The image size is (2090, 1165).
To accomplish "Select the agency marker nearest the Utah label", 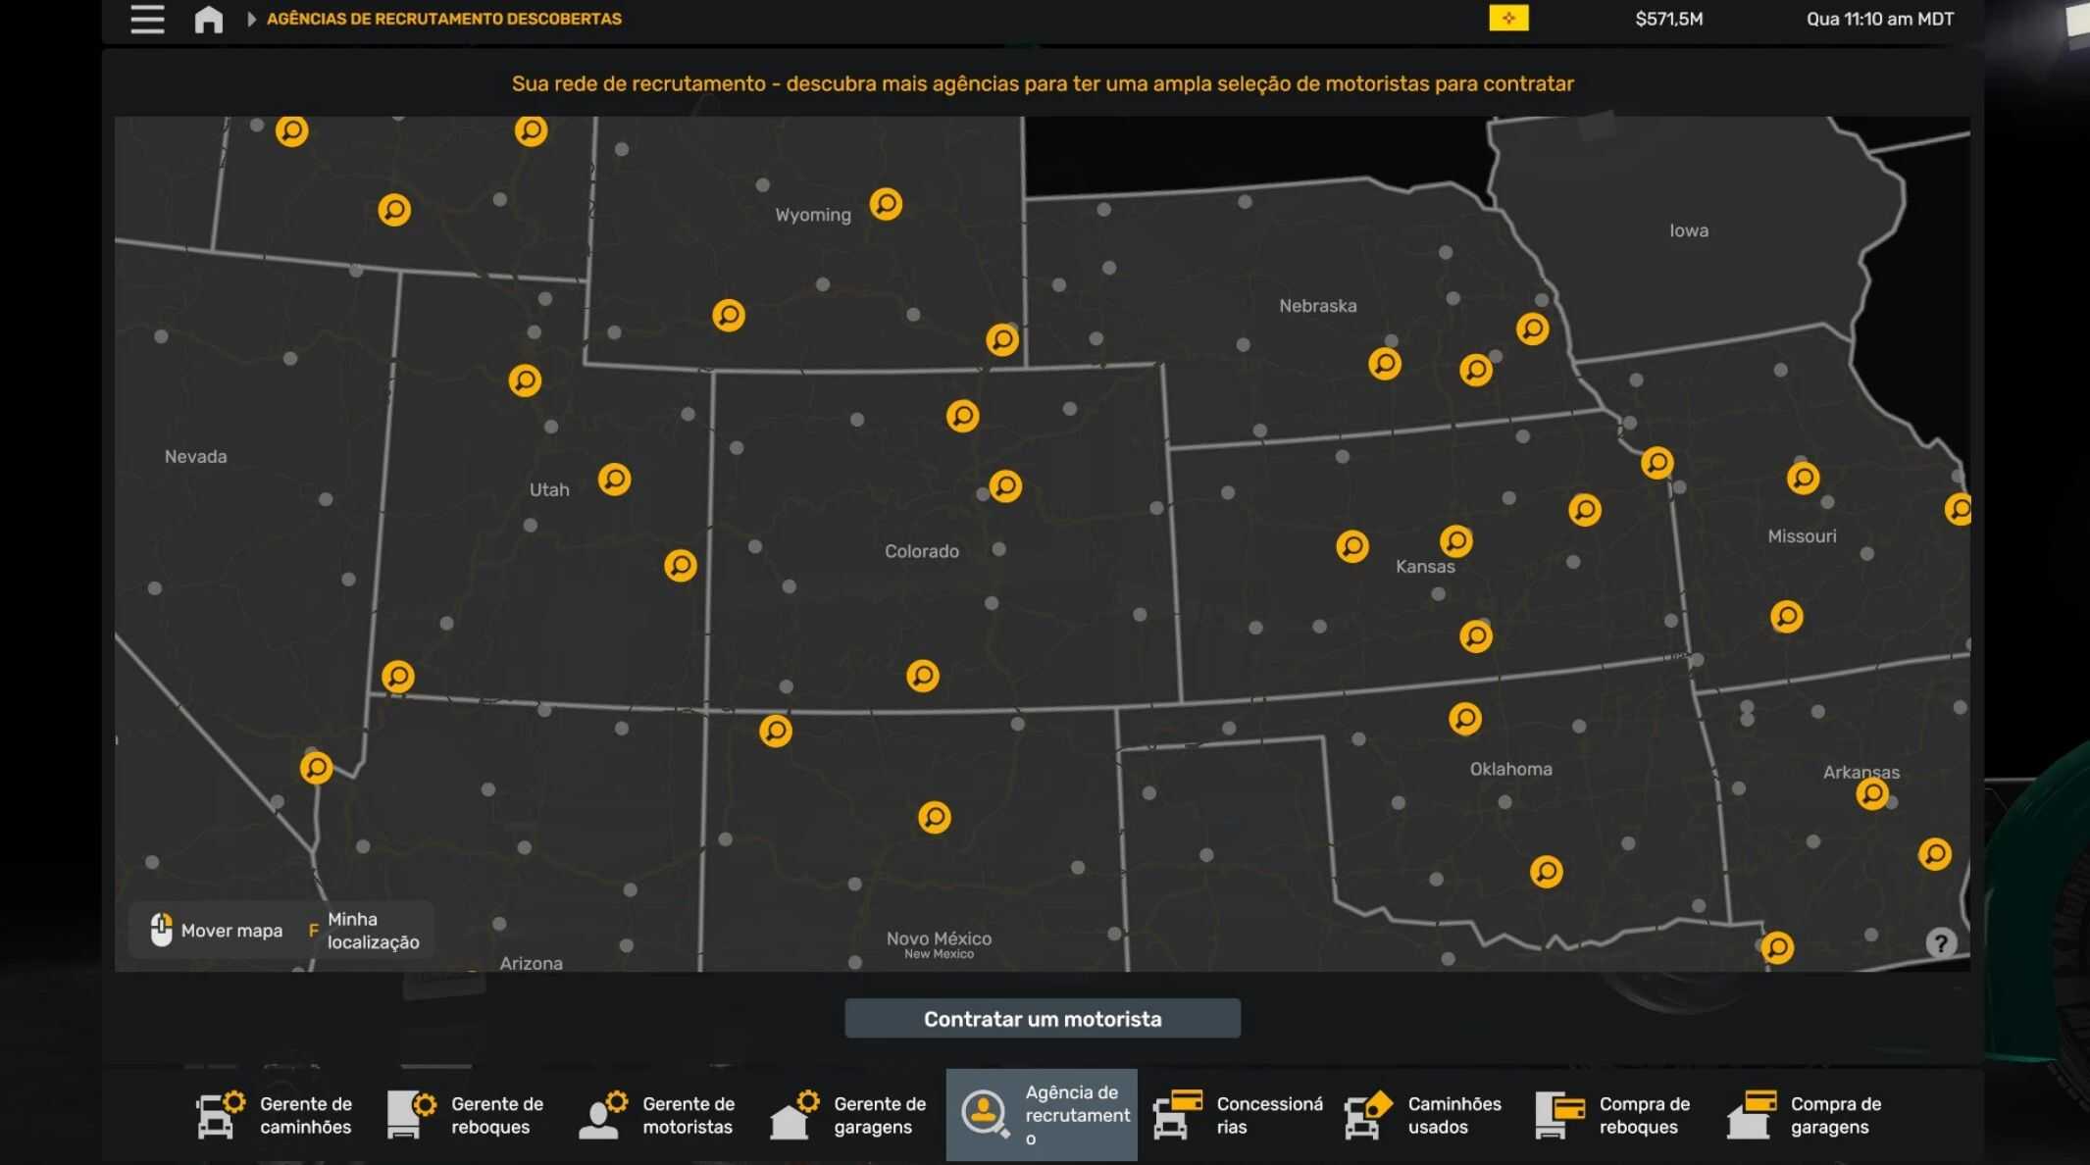I will coord(614,480).
